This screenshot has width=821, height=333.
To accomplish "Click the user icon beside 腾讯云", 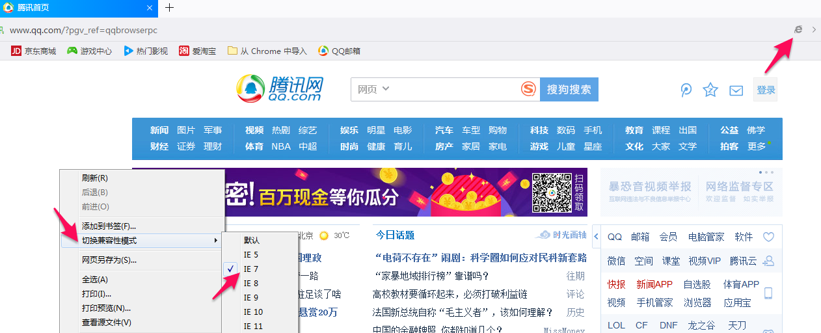I will tap(768, 261).
